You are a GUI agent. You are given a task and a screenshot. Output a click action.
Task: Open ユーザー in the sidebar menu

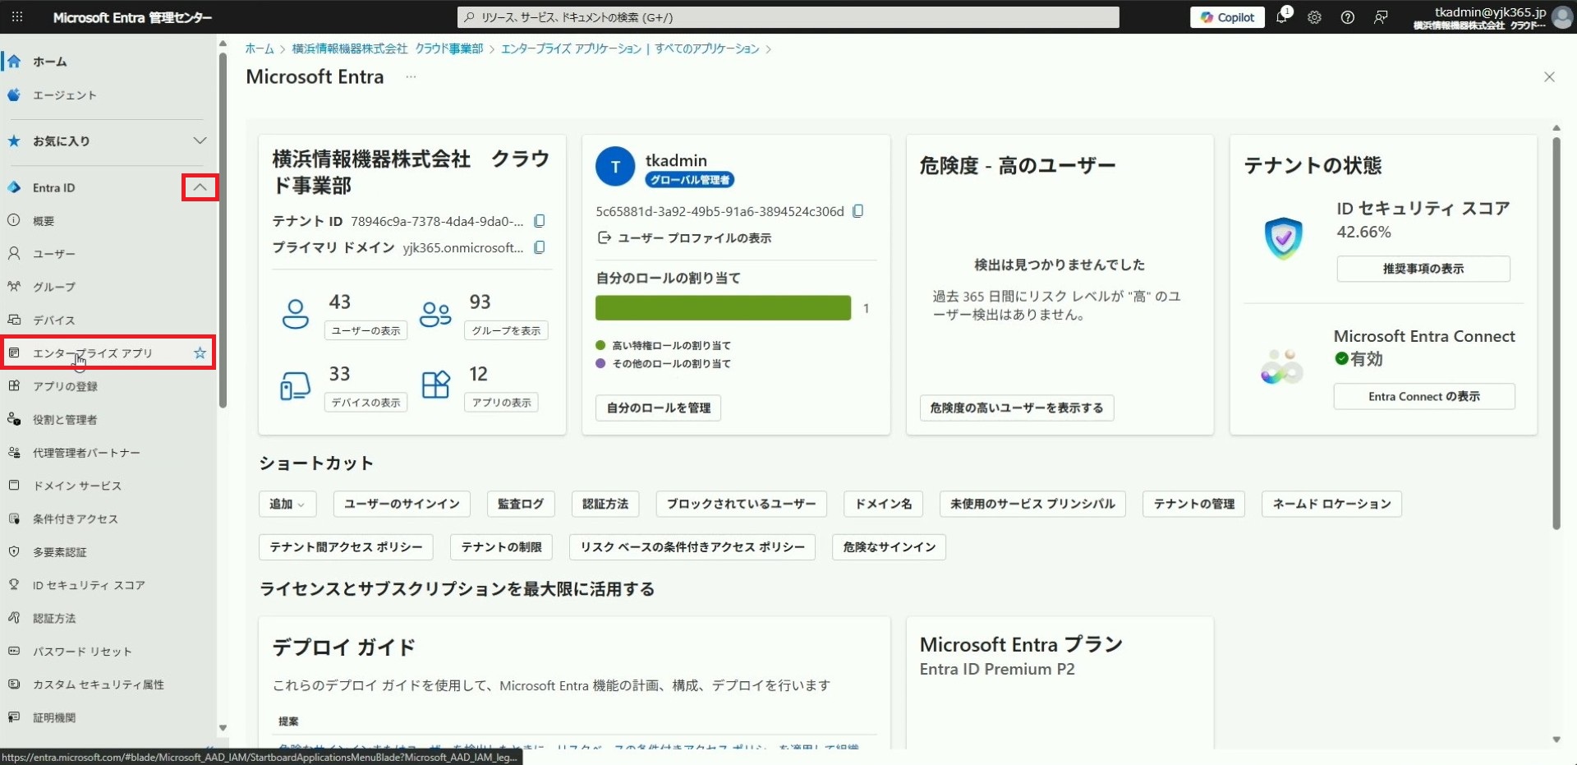[54, 254]
